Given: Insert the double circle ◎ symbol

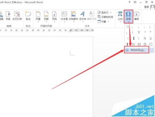Looking at the screenshot, I should point(145,44).
